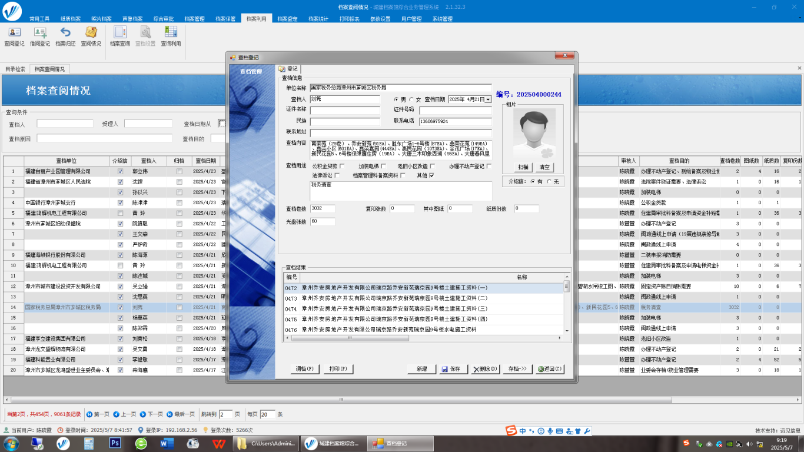Check the 加装电梯 checkbox

click(x=384, y=167)
